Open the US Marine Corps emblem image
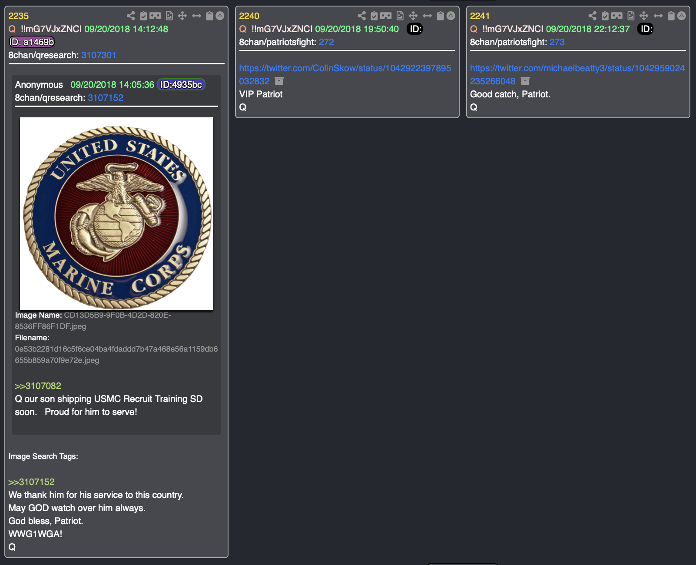Viewport: 696px width, 565px height. pyautogui.click(x=116, y=213)
